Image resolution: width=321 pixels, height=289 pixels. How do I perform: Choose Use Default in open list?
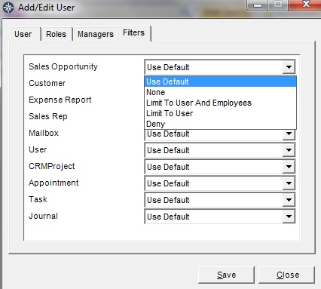(x=220, y=81)
